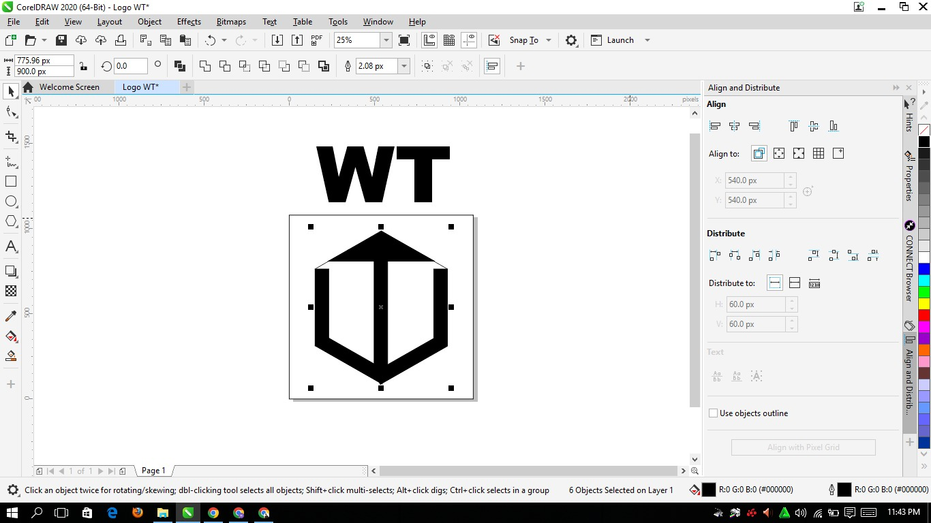Switch to the Welcome Screen tab
This screenshot has width=931, height=523.
(69, 87)
